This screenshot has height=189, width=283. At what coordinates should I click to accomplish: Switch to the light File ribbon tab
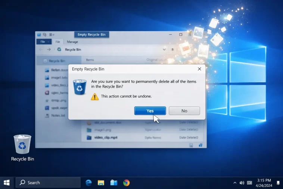coord(57,42)
